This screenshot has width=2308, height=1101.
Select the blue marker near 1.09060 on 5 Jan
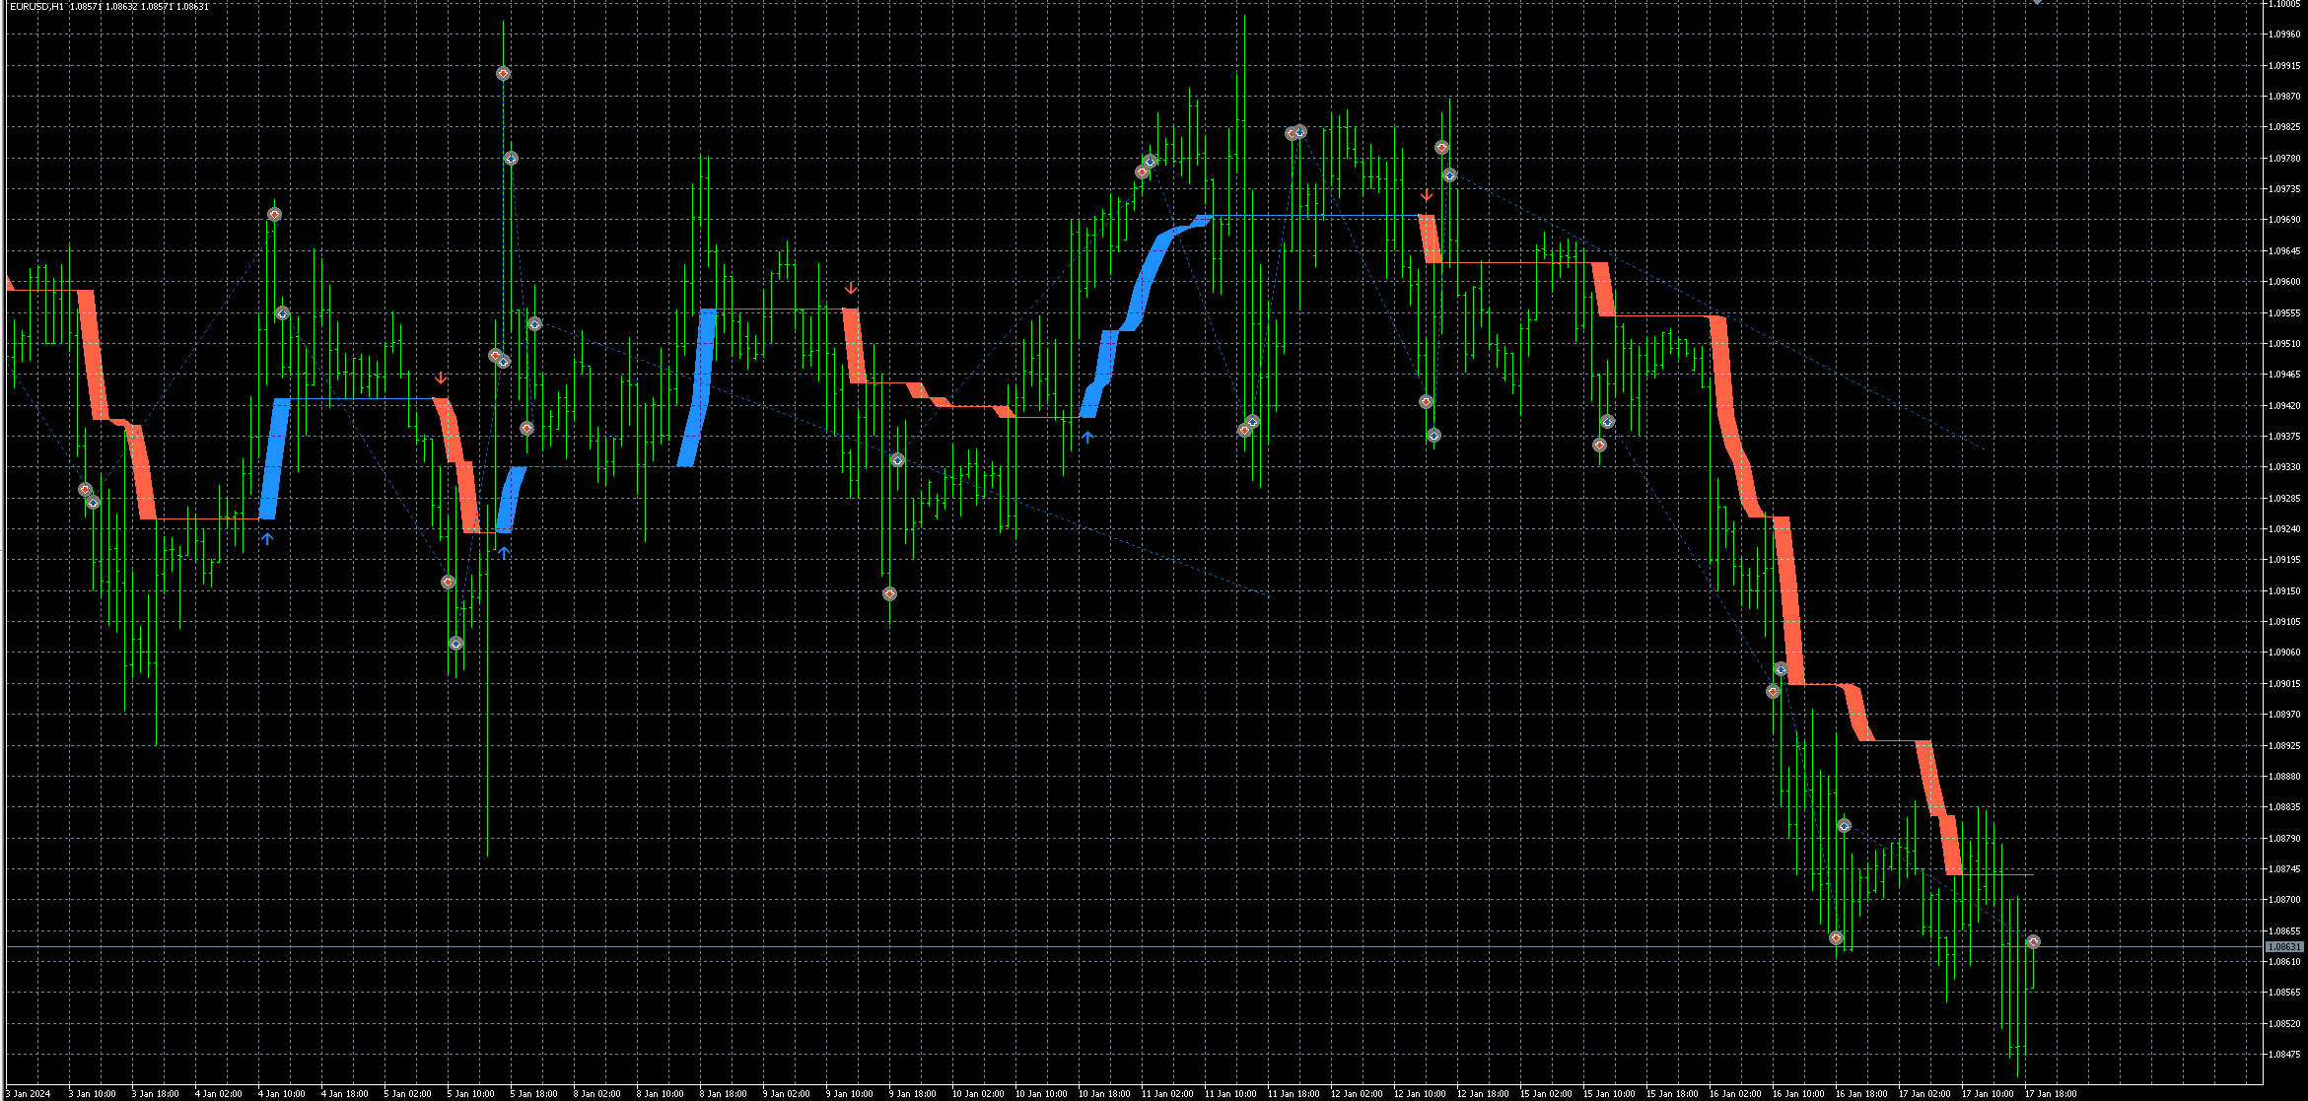(x=455, y=644)
